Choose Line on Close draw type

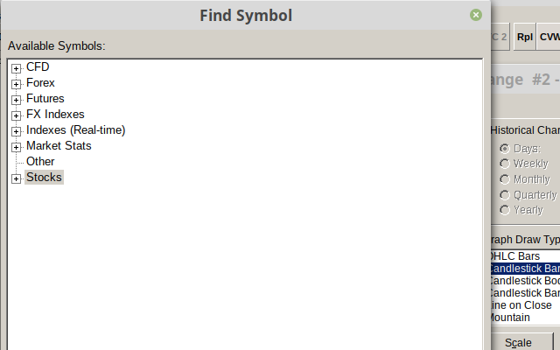(x=521, y=305)
